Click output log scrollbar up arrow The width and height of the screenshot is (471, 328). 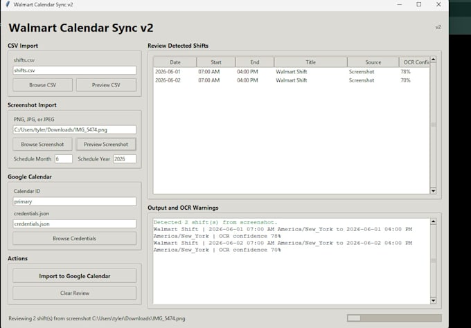click(433, 221)
